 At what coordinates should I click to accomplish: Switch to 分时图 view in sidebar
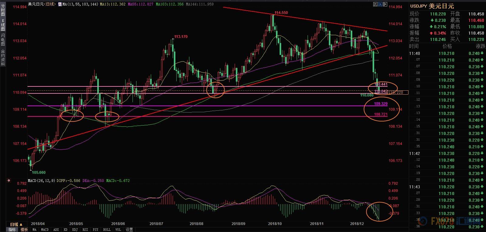[3, 10]
